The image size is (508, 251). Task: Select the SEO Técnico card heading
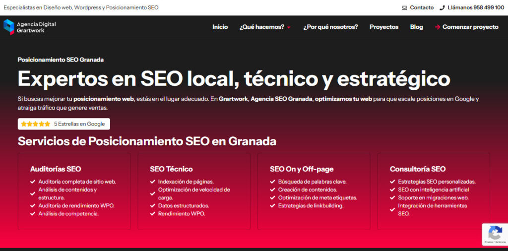(x=171, y=169)
